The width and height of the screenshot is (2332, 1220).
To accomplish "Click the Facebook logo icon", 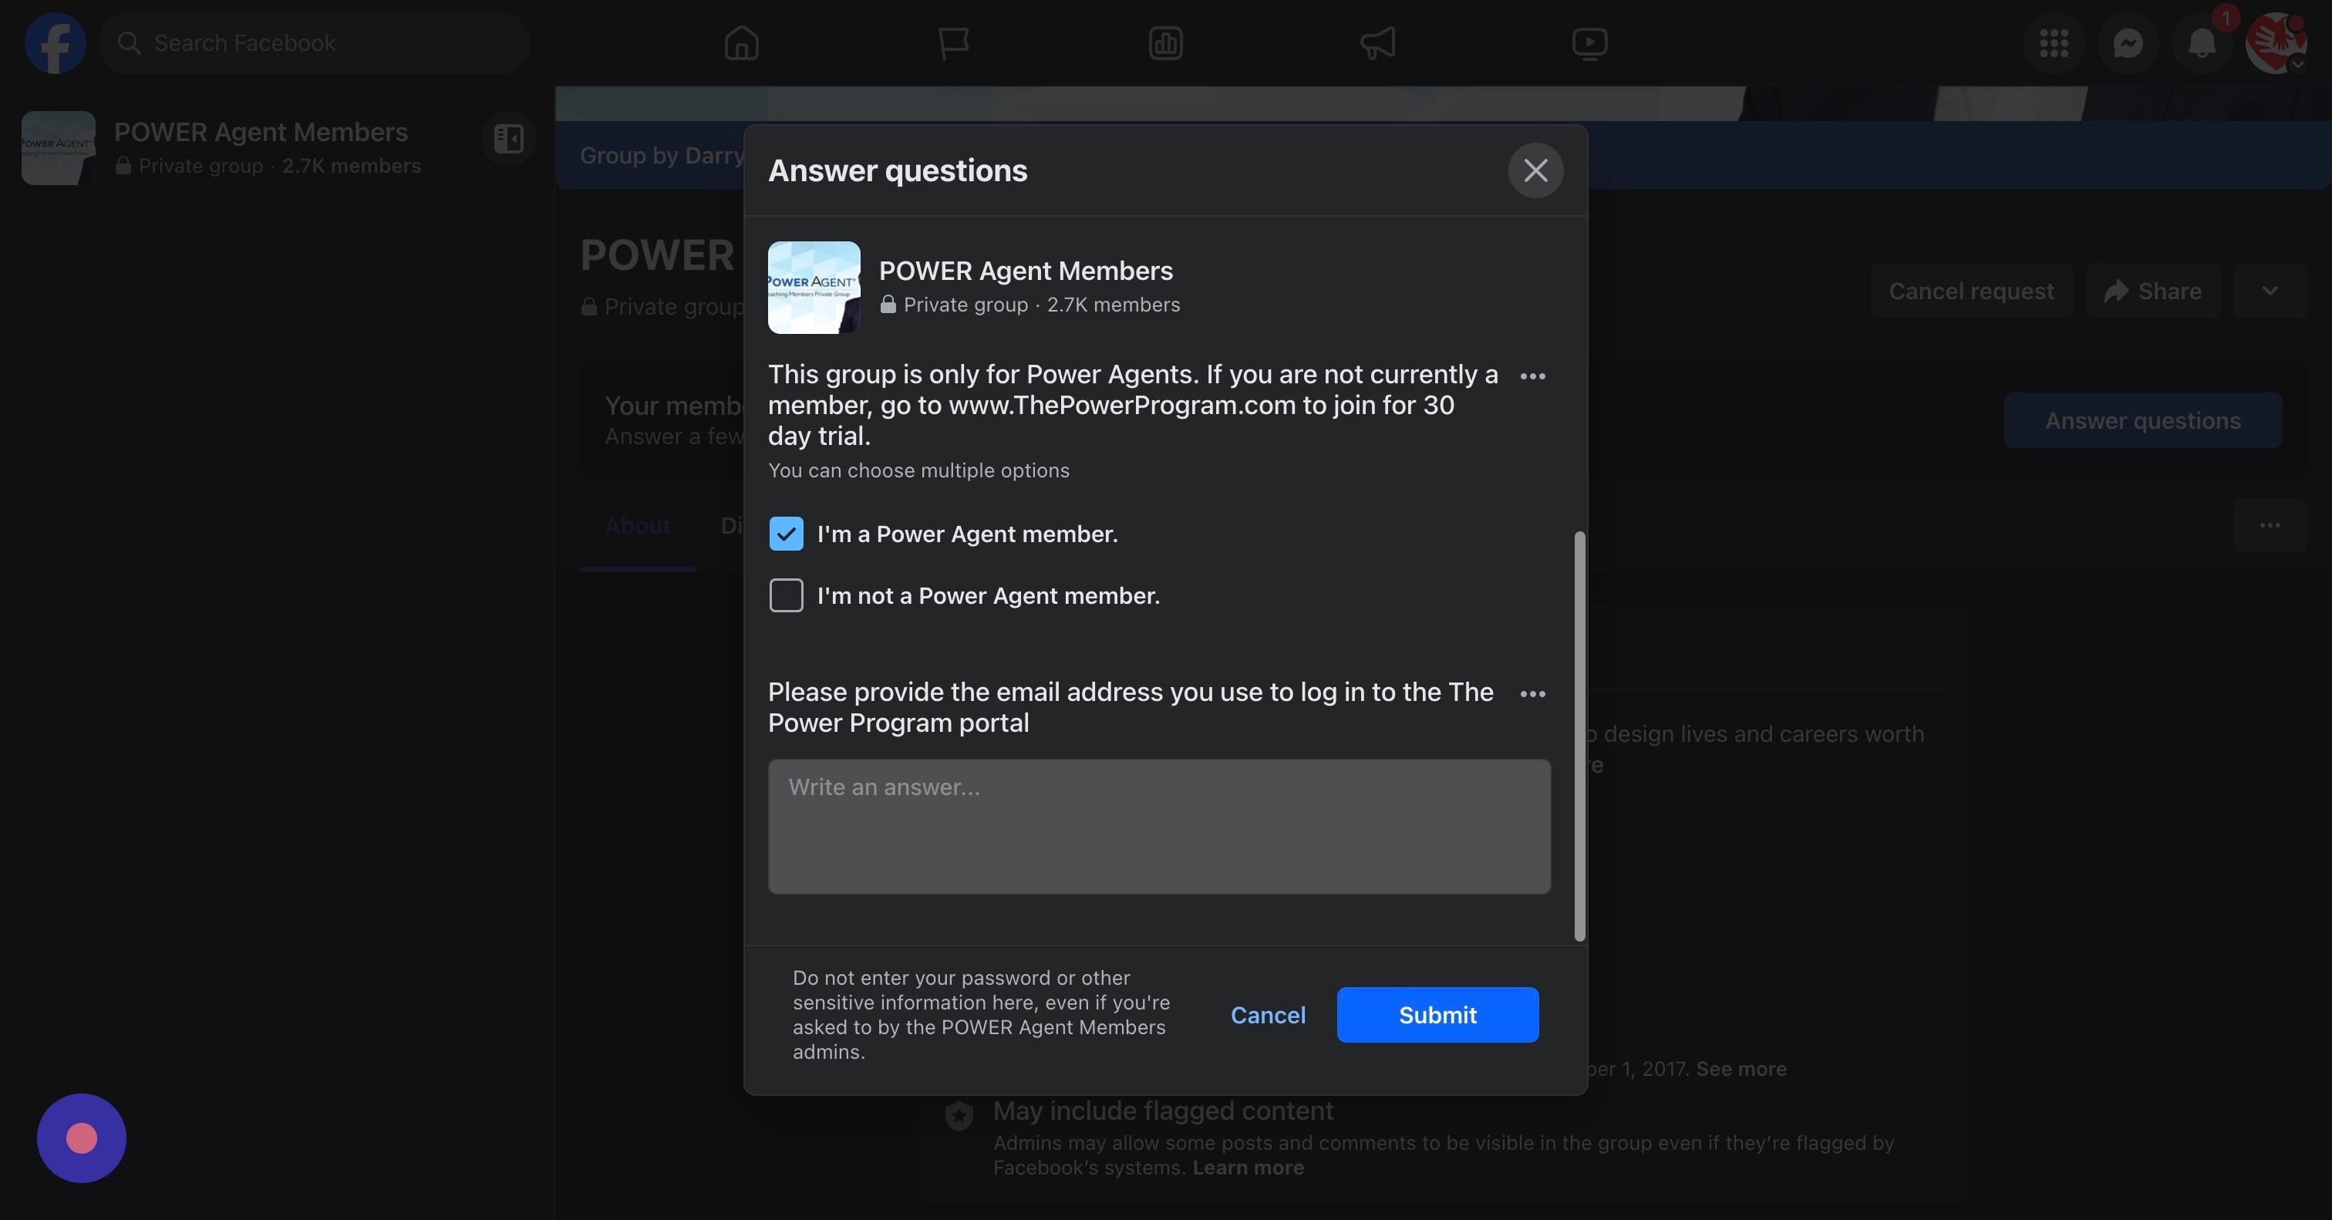I will tap(56, 42).
